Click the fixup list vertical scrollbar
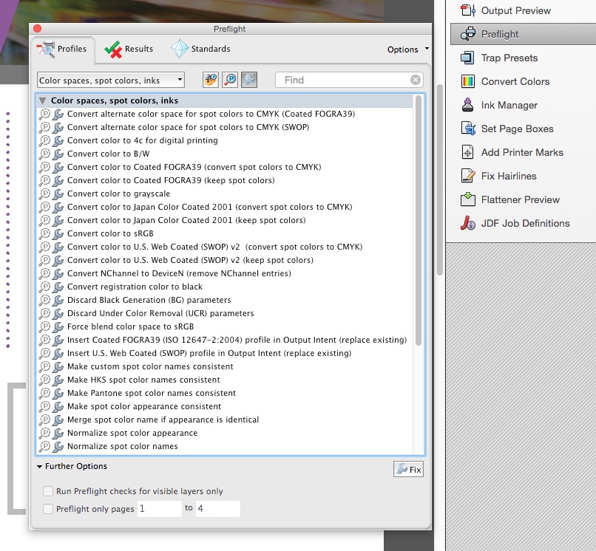 419,220
